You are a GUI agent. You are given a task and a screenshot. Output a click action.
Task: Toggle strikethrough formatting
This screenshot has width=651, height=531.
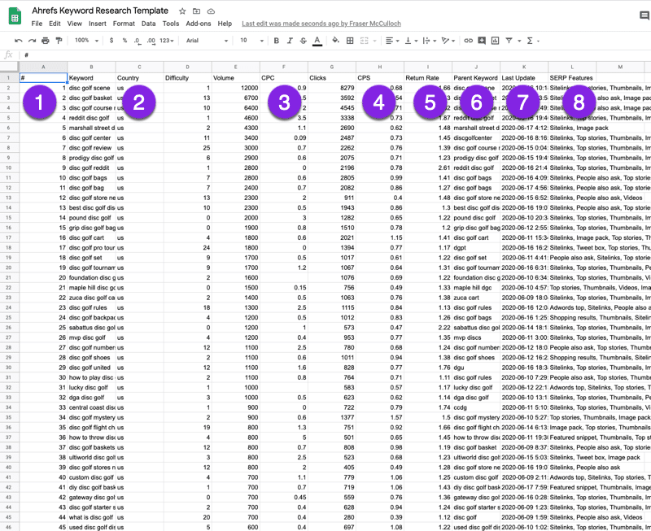pos(303,40)
